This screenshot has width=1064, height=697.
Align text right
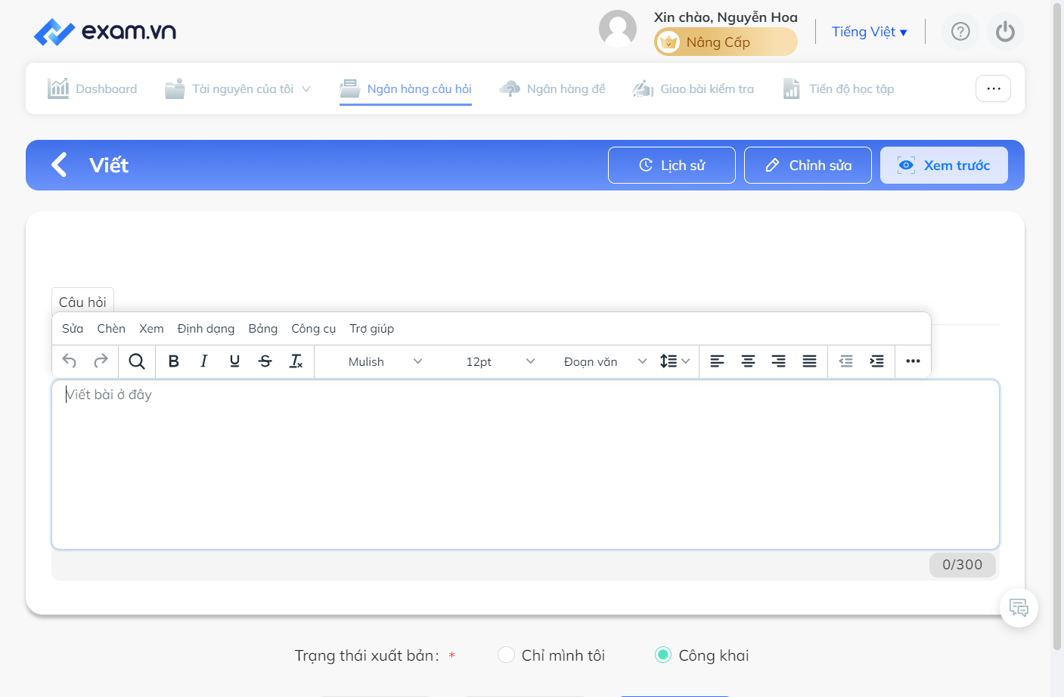[x=778, y=361]
